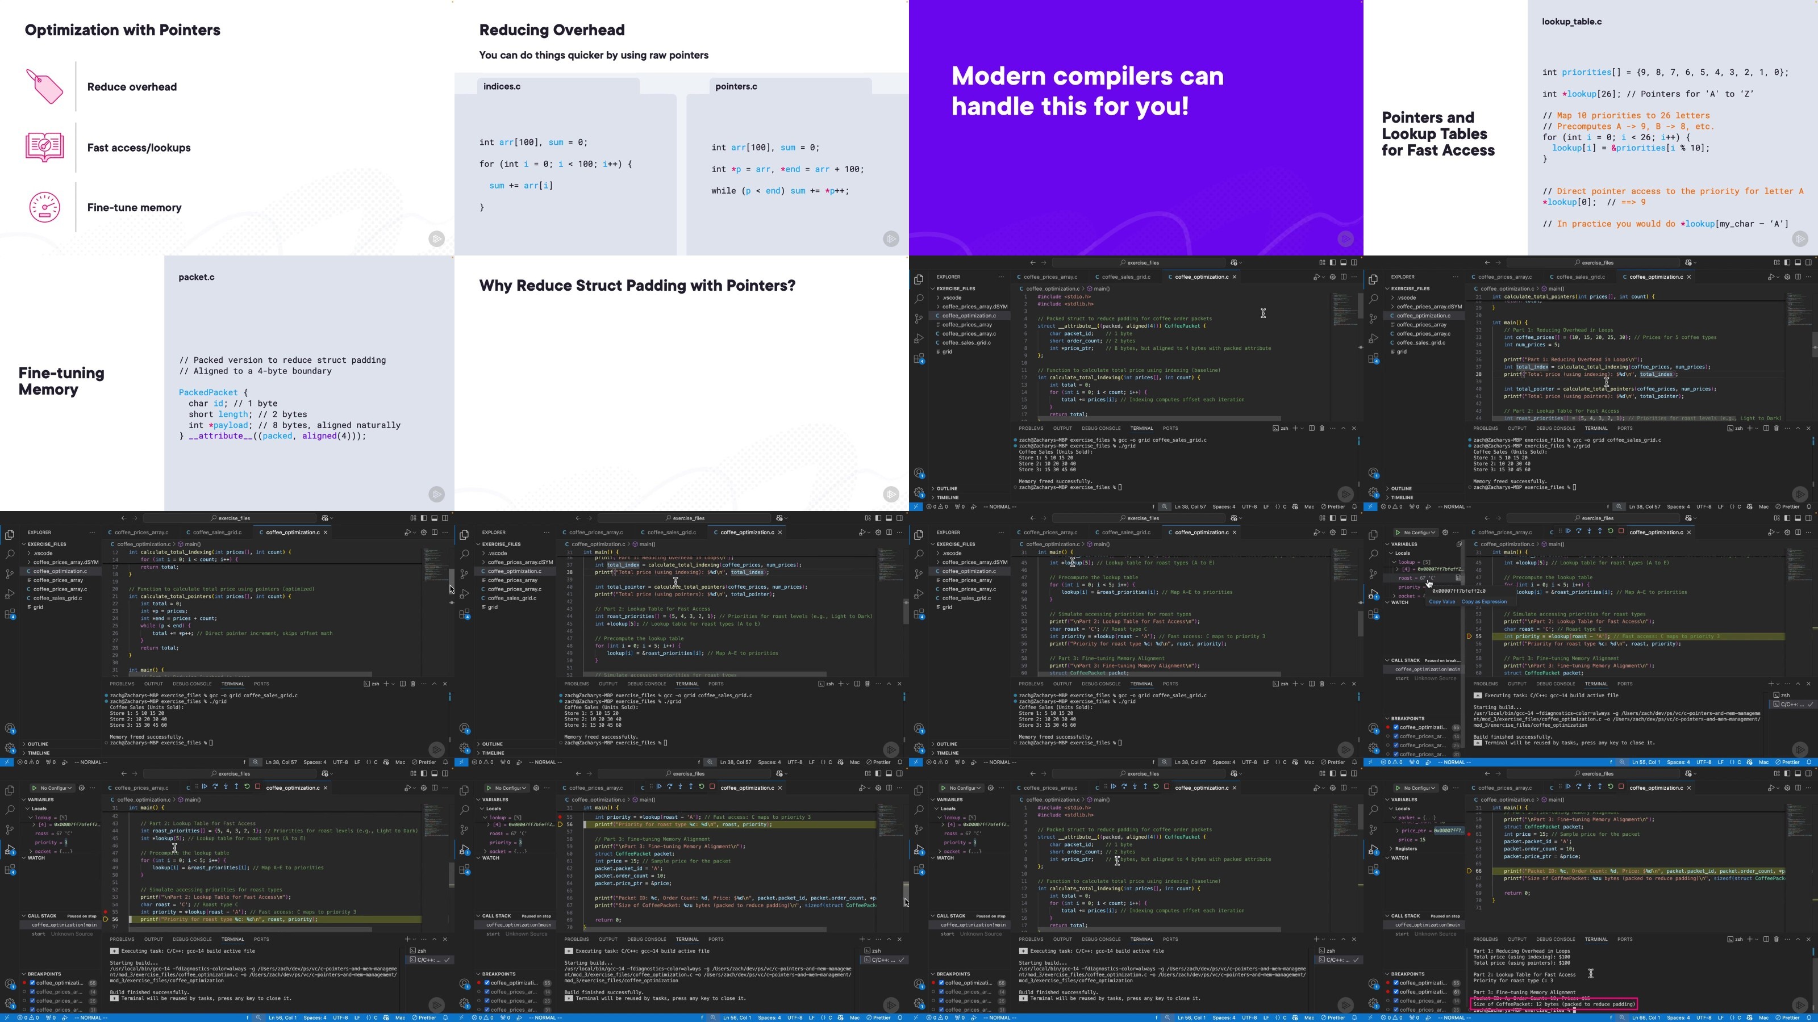In Explorer frame showing #include lines, open coffee_sales_grid.c tab
The image size is (1818, 1022).
click(x=1125, y=277)
